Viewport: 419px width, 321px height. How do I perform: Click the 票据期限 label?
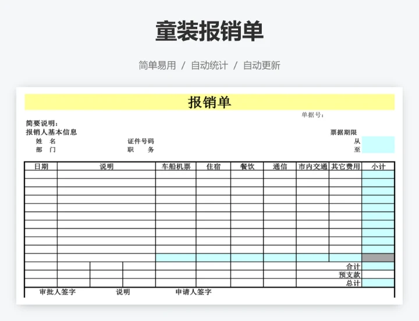coord(343,132)
